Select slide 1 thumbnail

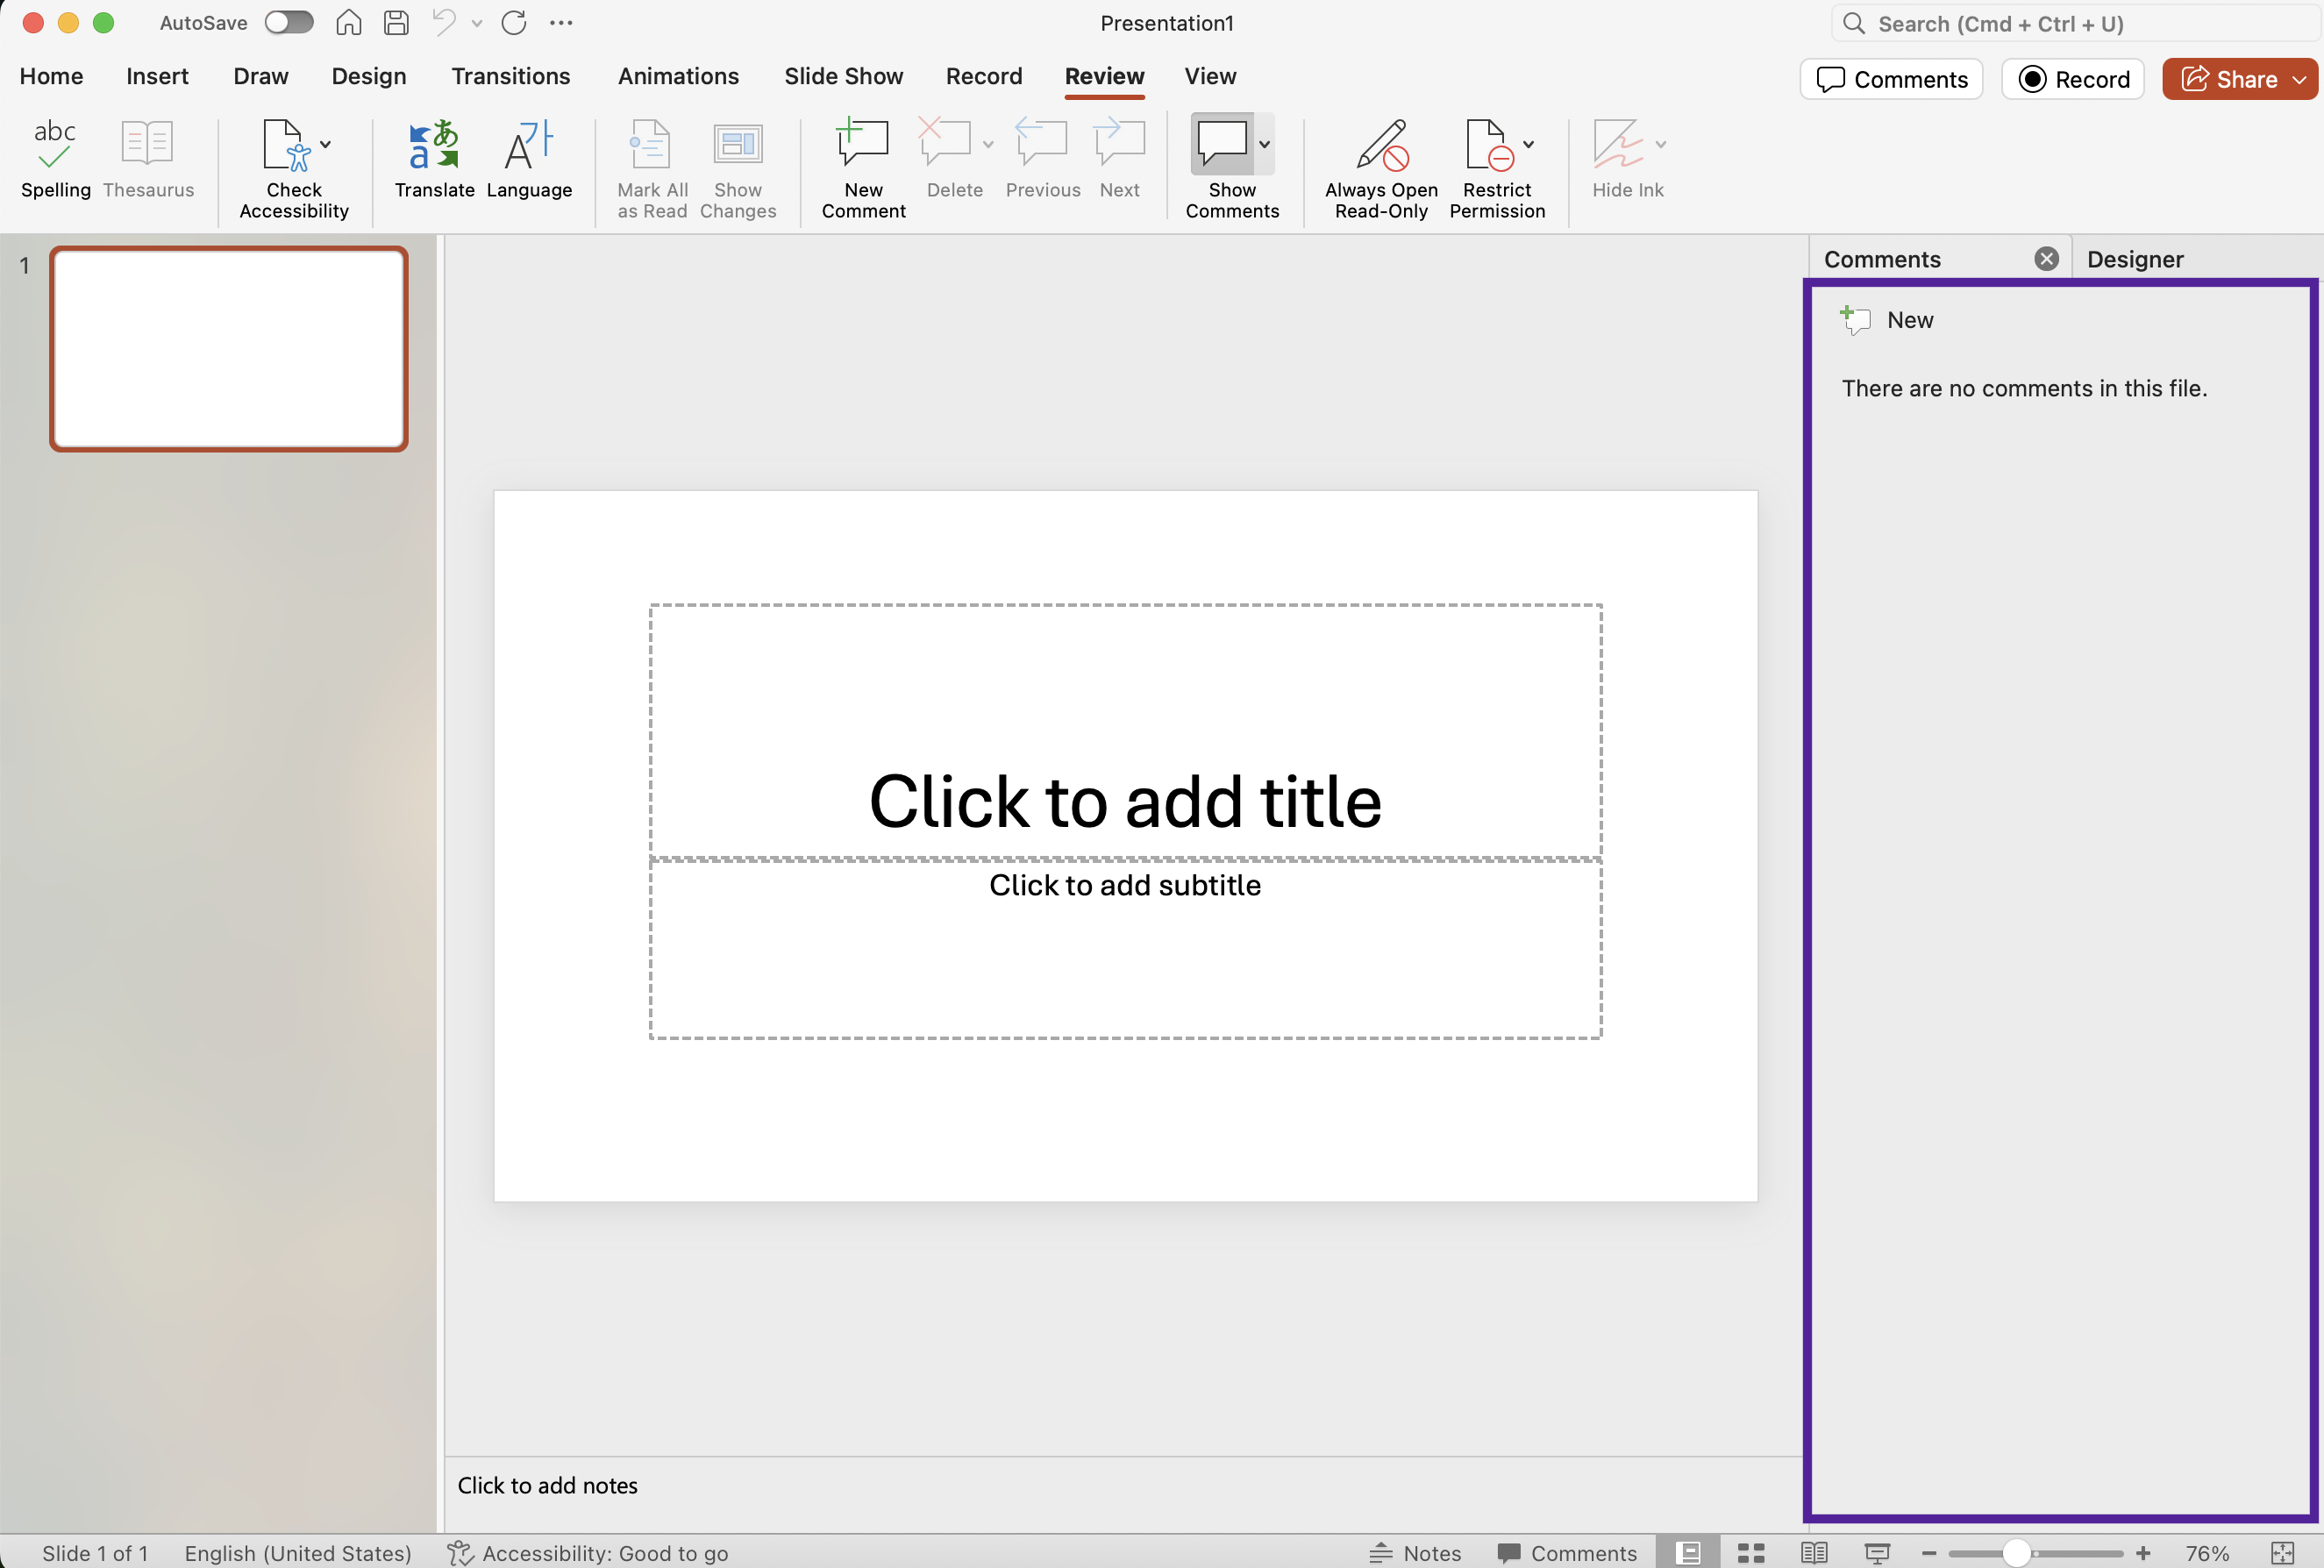click(228, 348)
